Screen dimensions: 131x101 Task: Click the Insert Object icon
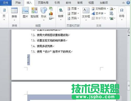click(x=112, y=18)
